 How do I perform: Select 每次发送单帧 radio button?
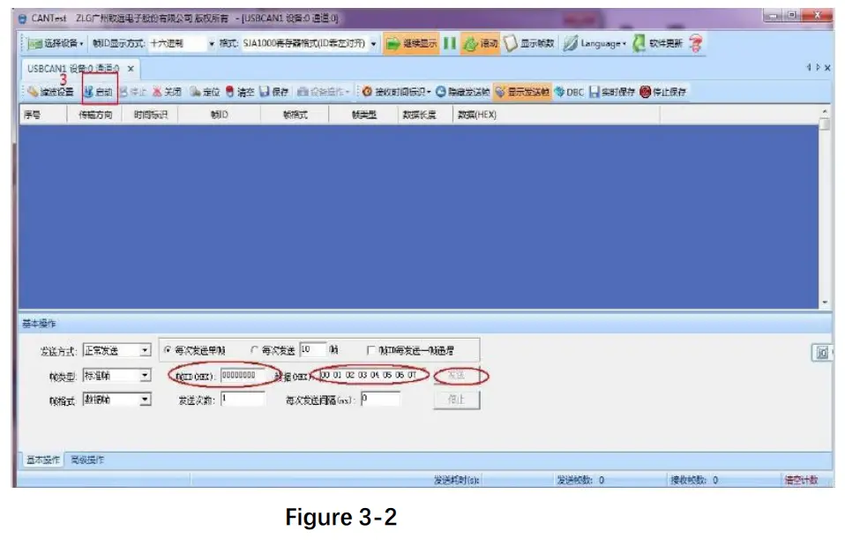(168, 350)
